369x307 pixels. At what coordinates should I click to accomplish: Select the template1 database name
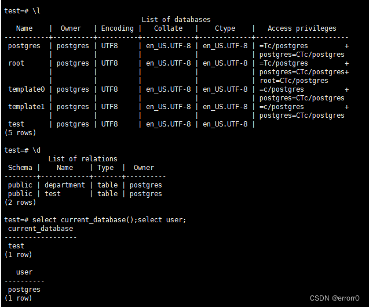point(27,107)
